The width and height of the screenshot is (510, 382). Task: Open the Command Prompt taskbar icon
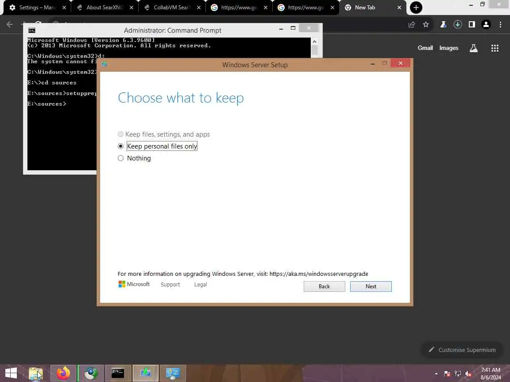(x=118, y=373)
